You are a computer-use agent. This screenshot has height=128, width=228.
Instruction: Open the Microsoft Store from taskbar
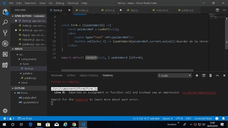click(x=48, y=124)
